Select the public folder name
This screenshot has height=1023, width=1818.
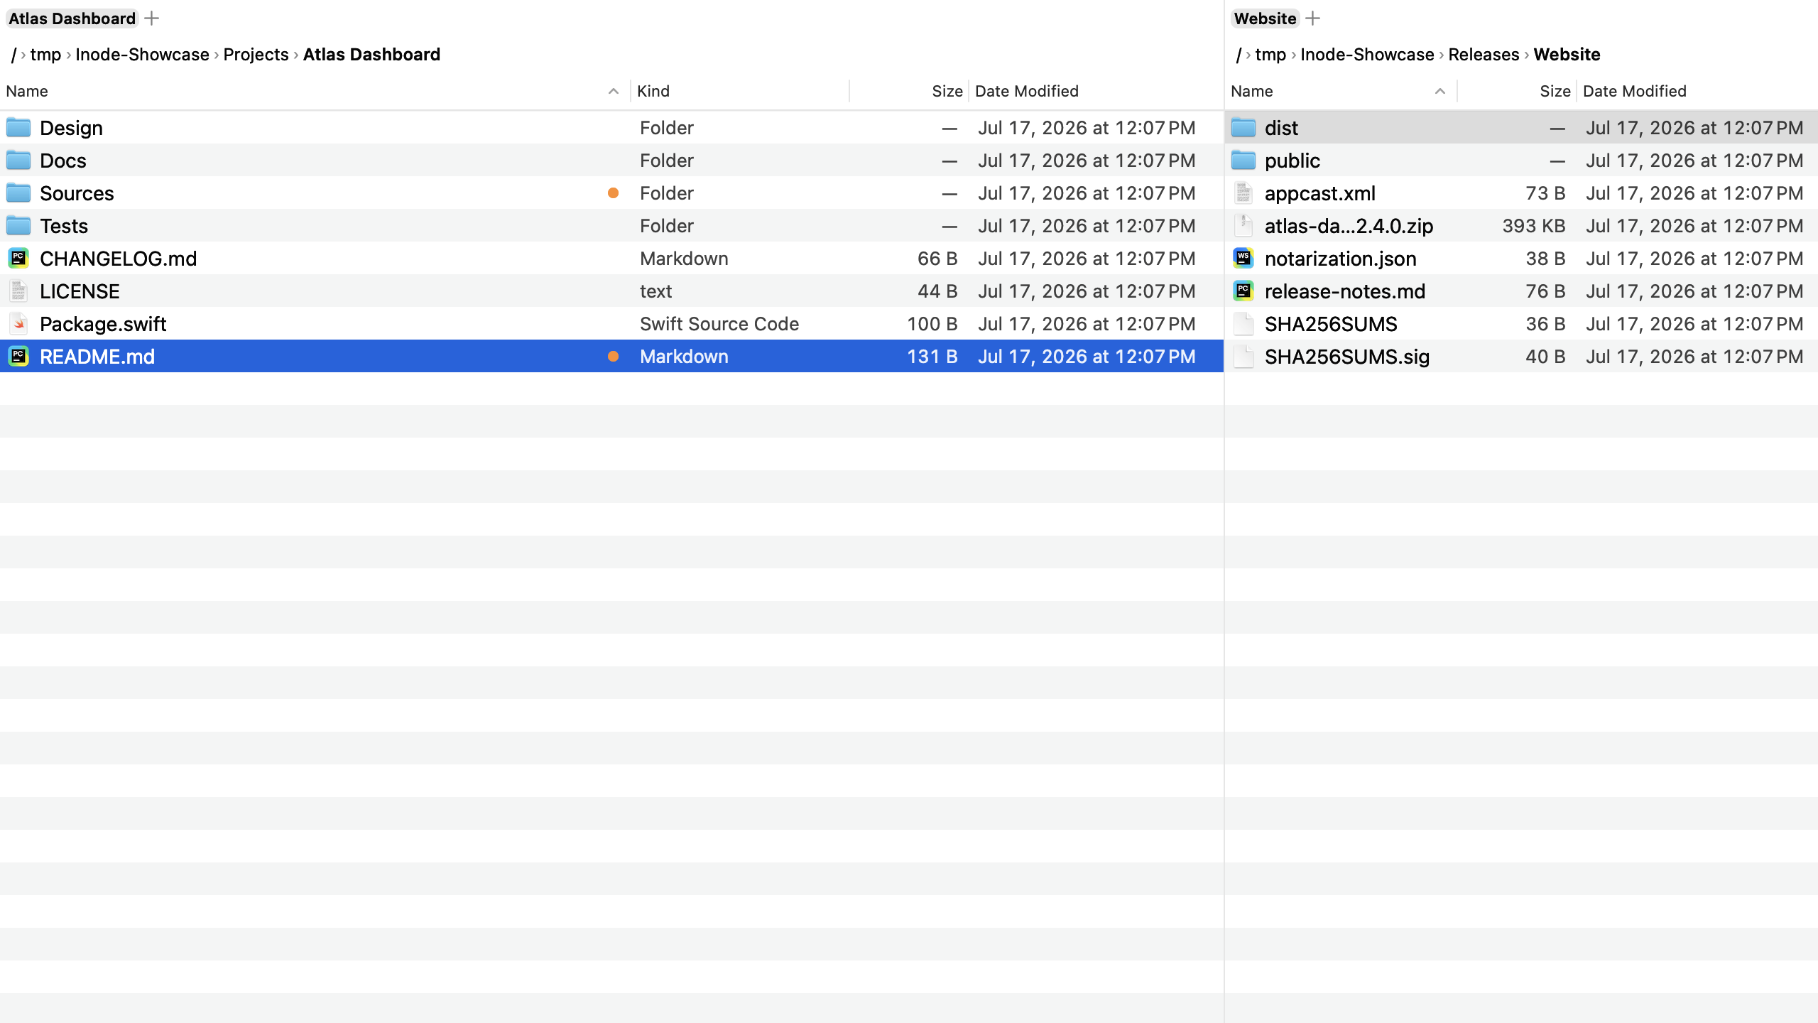coord(1292,161)
